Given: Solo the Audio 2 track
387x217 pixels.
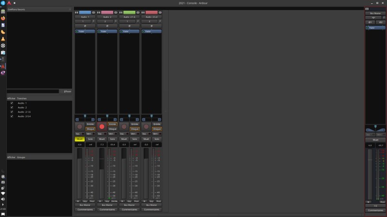Looking at the screenshot, I should (112, 139).
